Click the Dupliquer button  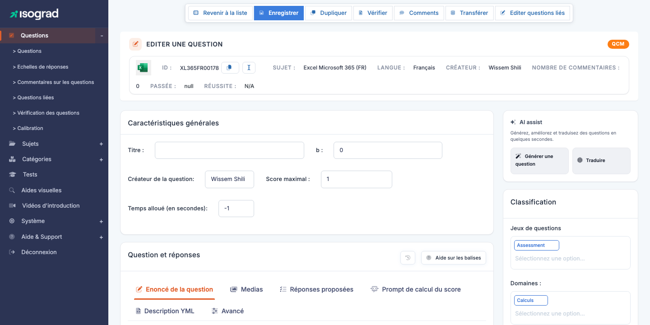[329, 13]
